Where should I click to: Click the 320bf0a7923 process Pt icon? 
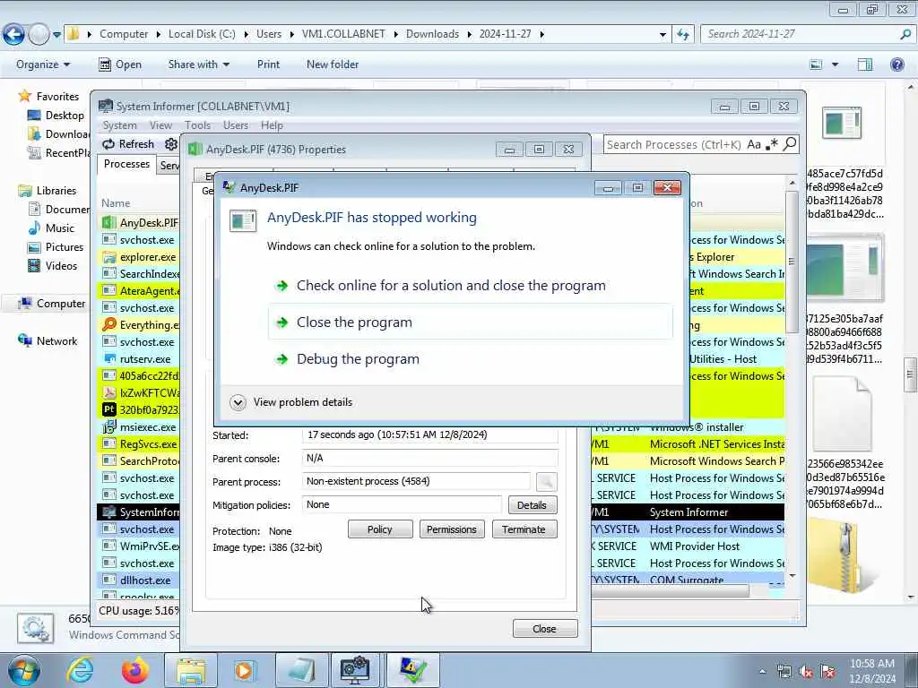(108, 409)
